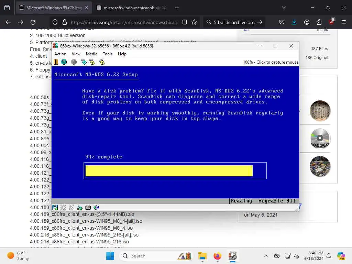Image resolution: width=352 pixels, height=264 pixels.
Task: Open the Firefox account icon
Action: click(307, 22)
